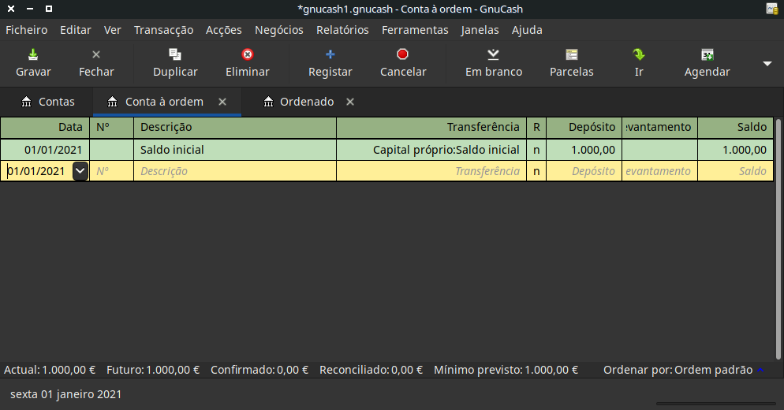This screenshot has height=410, width=784.
Task: Expand the toolbar overflow arrow
Action: [767, 64]
